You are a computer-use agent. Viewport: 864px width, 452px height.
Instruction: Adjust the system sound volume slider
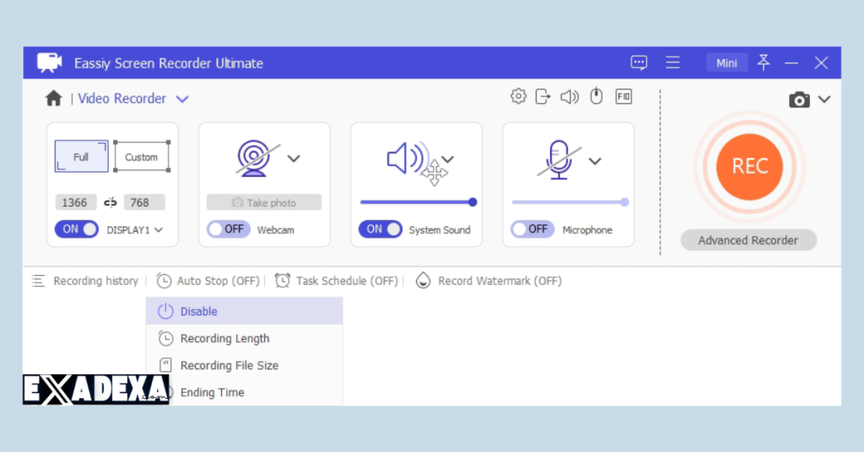pos(418,202)
